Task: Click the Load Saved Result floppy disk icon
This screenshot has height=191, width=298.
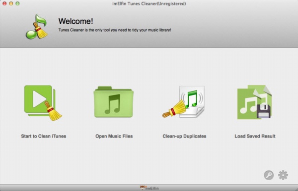Action: (x=255, y=102)
